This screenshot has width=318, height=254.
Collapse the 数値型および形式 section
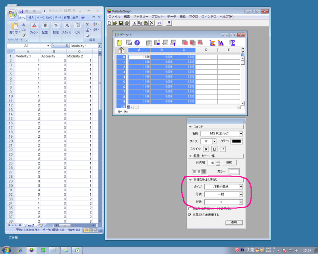pyautogui.click(x=190, y=180)
